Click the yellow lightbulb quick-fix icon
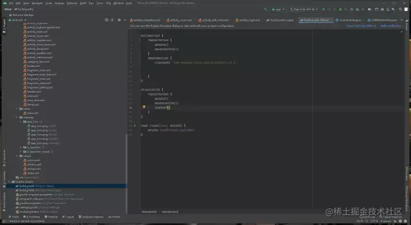This screenshot has height=225, width=411. 144,107
